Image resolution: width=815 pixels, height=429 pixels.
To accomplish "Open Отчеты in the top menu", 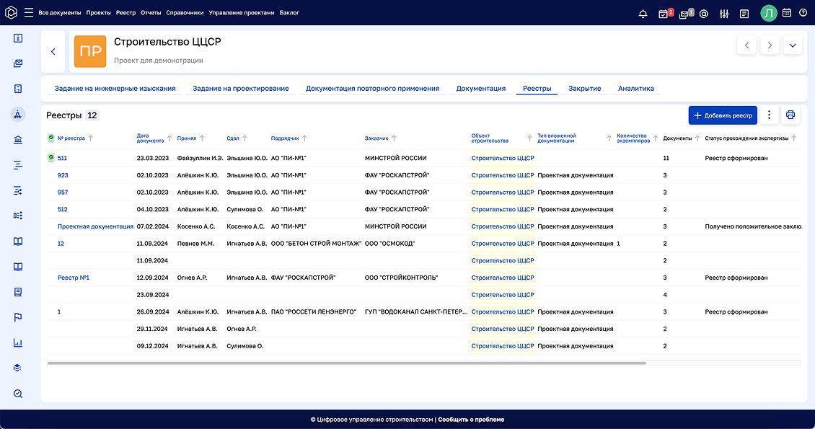I will point(151,13).
